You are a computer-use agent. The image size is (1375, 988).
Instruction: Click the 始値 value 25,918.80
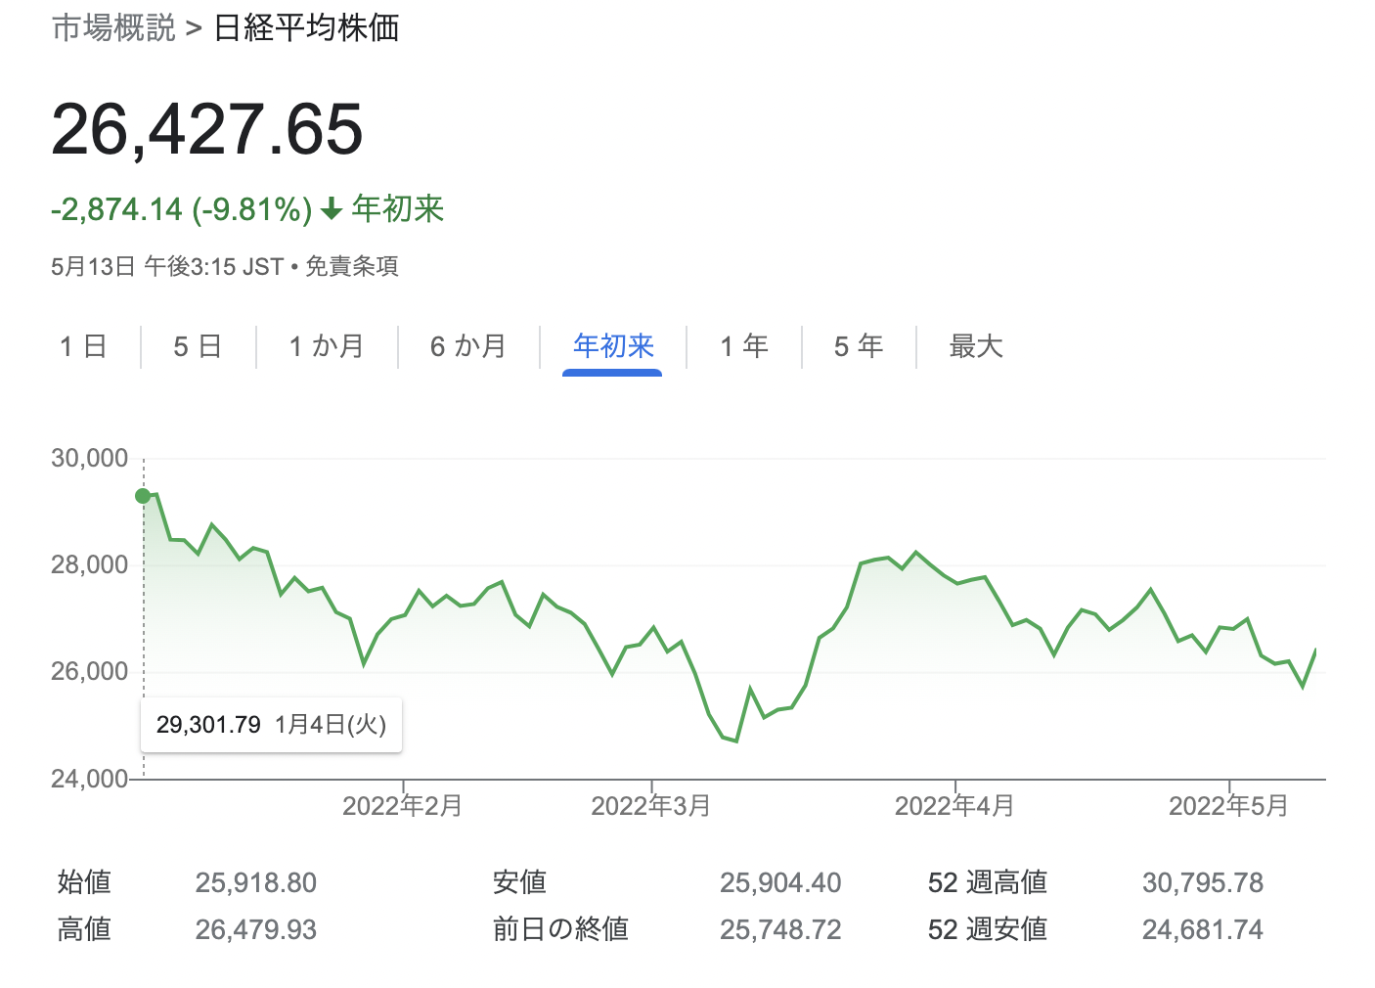click(256, 883)
